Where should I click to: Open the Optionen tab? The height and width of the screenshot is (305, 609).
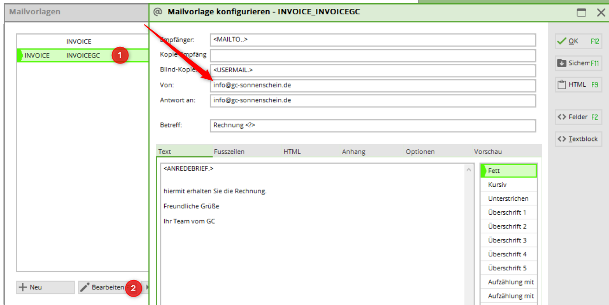click(420, 152)
